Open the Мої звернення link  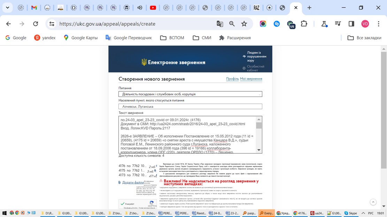251,79
